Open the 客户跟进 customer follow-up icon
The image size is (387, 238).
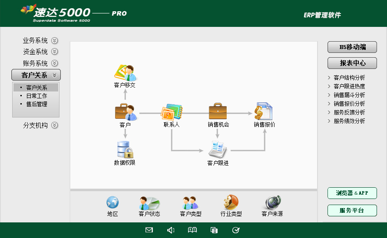[218, 150]
